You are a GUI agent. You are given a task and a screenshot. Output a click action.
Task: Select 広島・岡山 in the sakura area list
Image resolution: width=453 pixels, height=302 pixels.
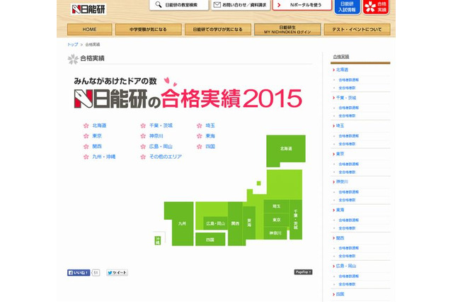point(161,146)
